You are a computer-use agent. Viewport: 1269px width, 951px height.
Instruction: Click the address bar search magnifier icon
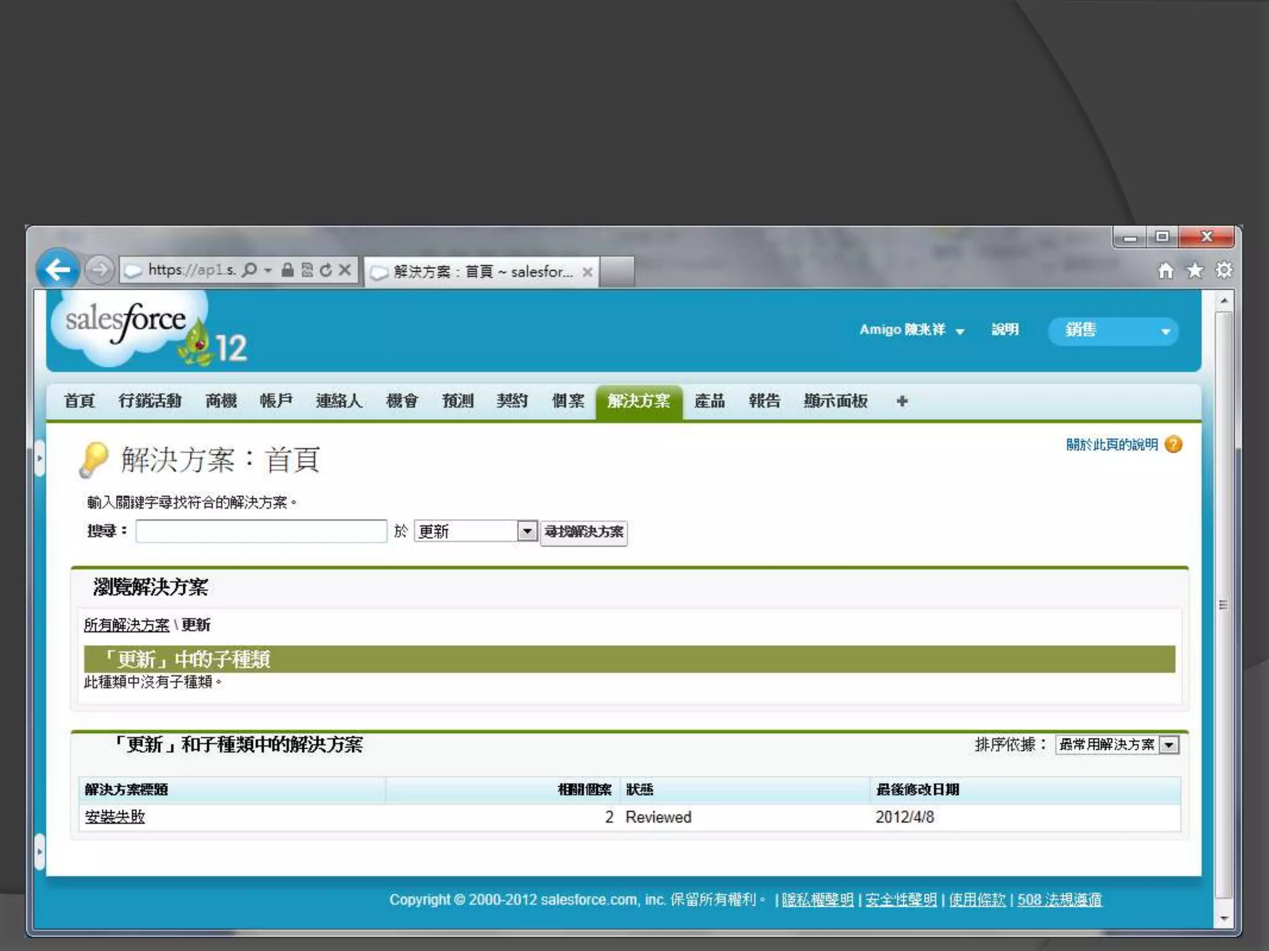pos(250,270)
